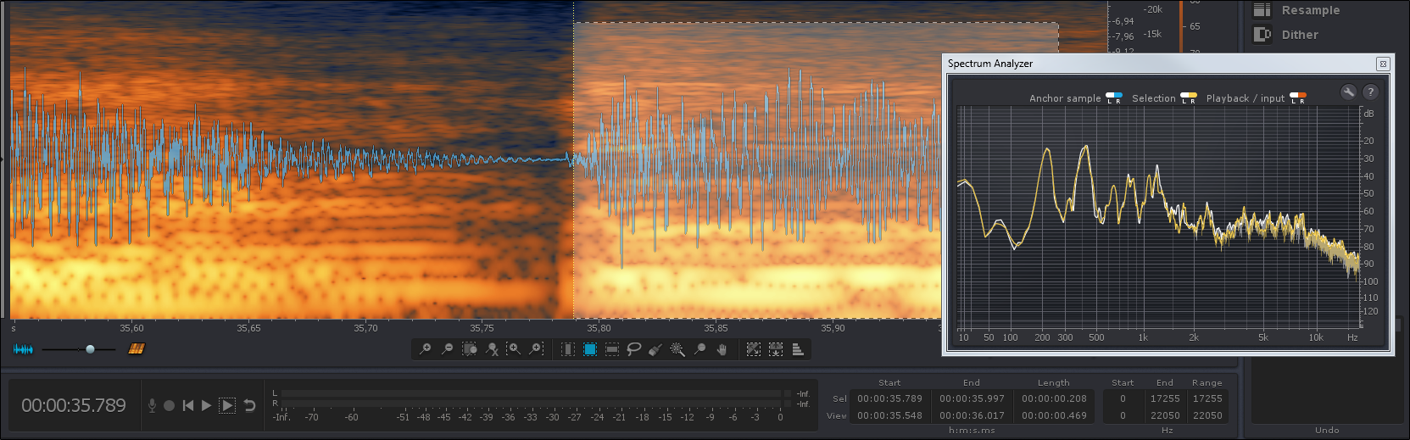Image resolution: width=1410 pixels, height=440 pixels.
Task: Adjust the waveform/spectrogram opacity slider
Action: click(x=90, y=349)
